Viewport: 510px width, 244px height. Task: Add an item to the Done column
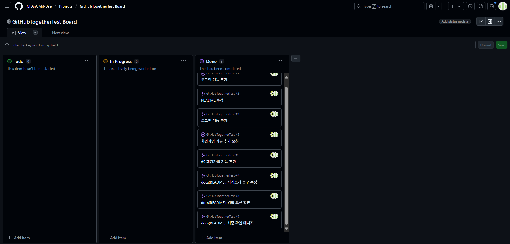pos(211,238)
